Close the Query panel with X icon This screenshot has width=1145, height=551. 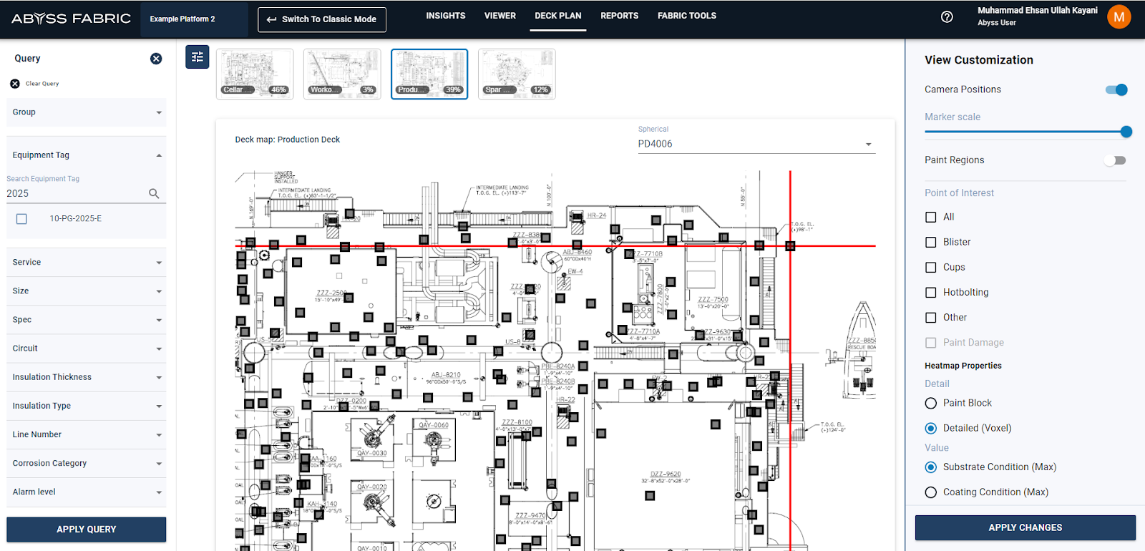[x=156, y=59]
